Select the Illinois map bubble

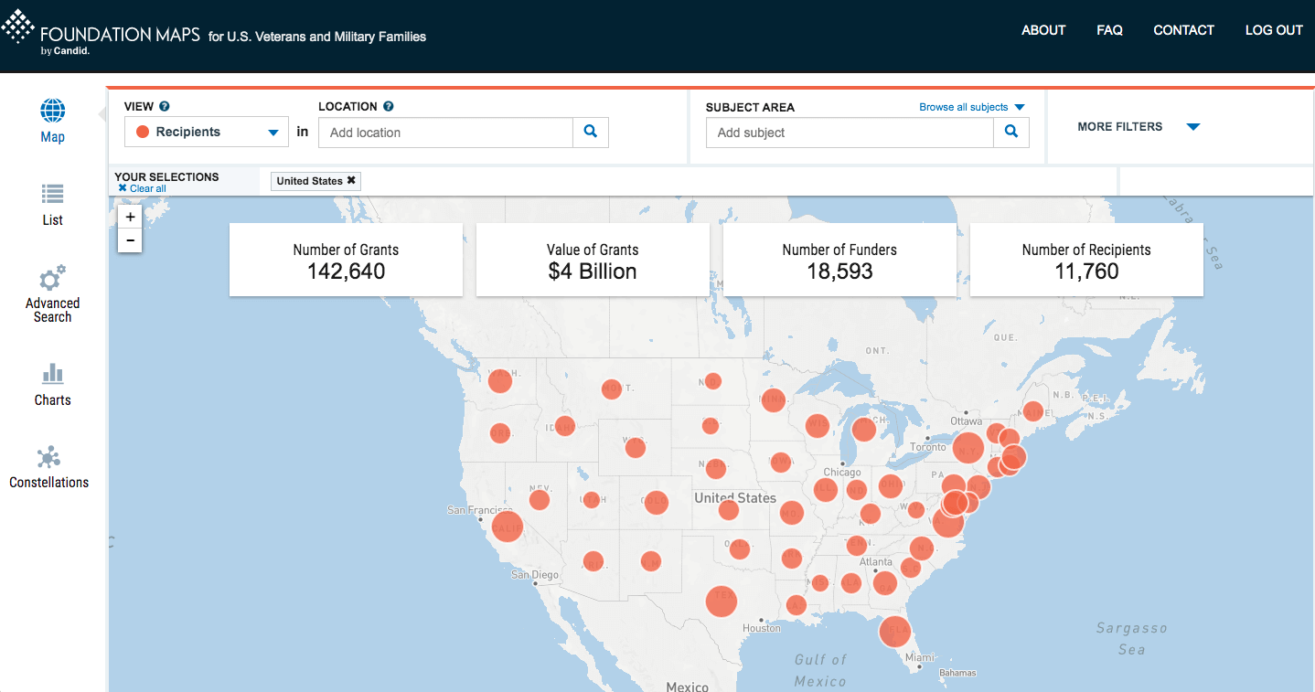(x=826, y=489)
